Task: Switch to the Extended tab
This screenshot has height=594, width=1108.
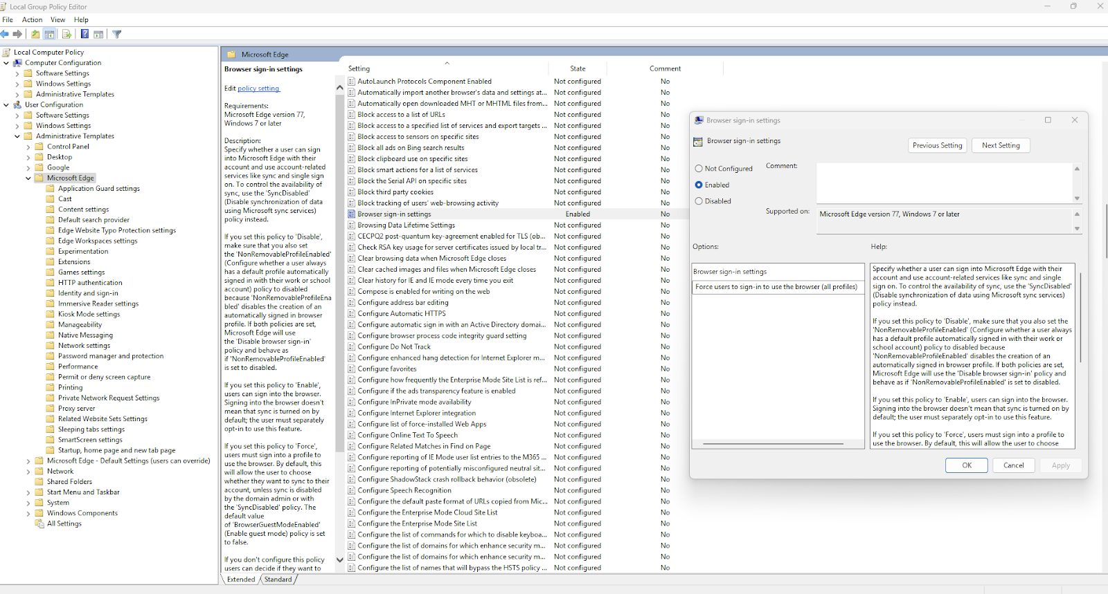Action: coord(241,579)
